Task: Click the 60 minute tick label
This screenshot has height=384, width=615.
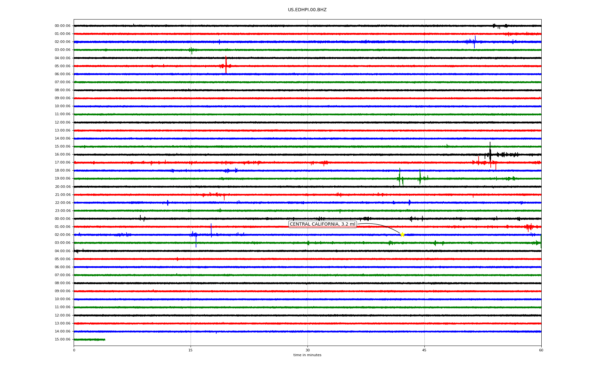Action: pyautogui.click(x=541, y=350)
